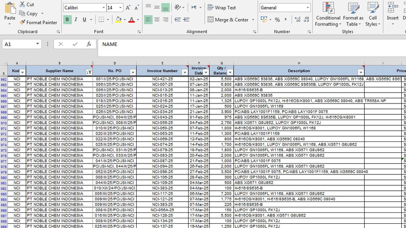
Task: Align text right
Action: (165, 20)
